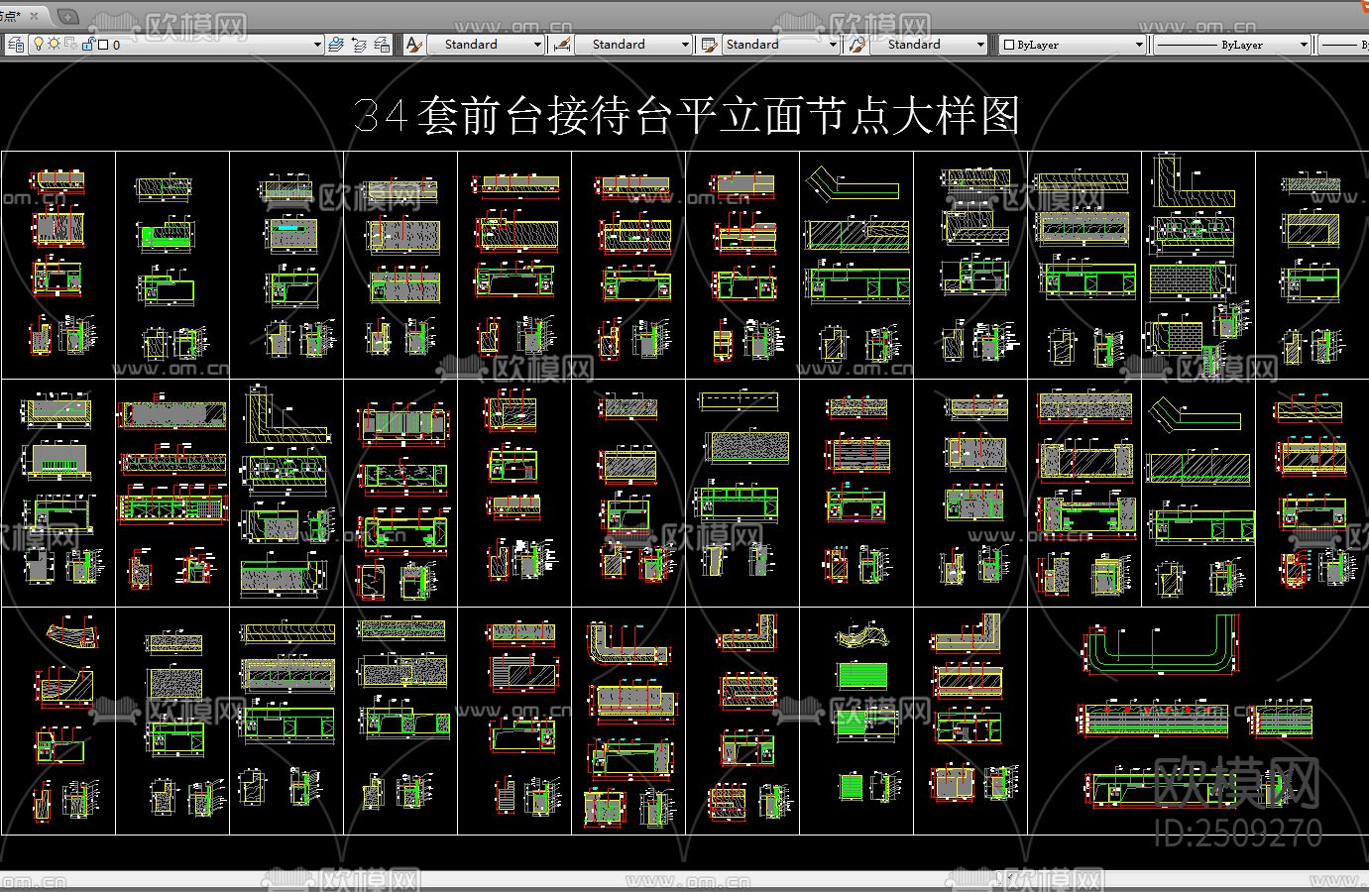Screen dimensions: 1369x892
Task: Select the large U-shaped reception desk plan
Action: [x=1161, y=643]
